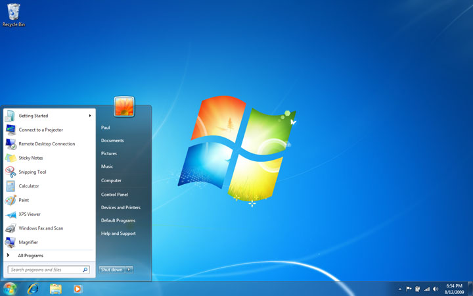Open Control Panel from Start menu
The width and height of the screenshot is (473, 296).
(x=114, y=194)
